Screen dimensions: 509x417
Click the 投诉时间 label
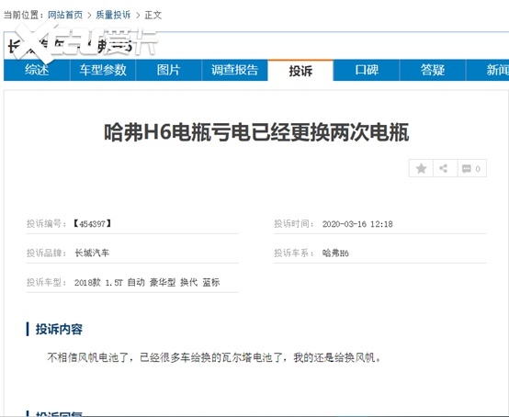[x=294, y=223]
